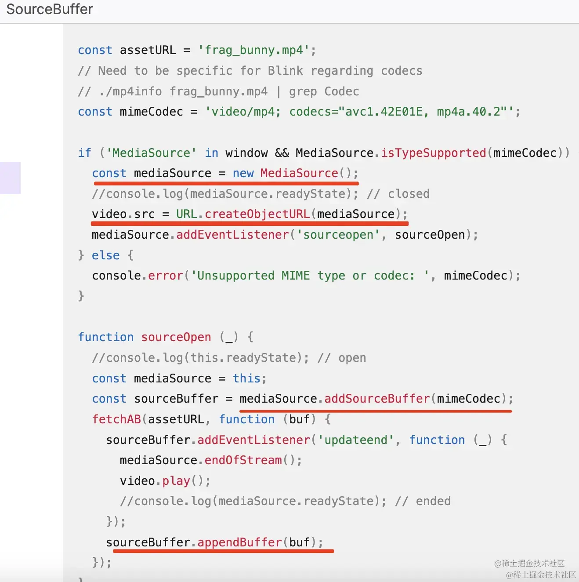Click the line starting "const mimeCodec ="
Screen dimensions: 579x582
(299, 112)
